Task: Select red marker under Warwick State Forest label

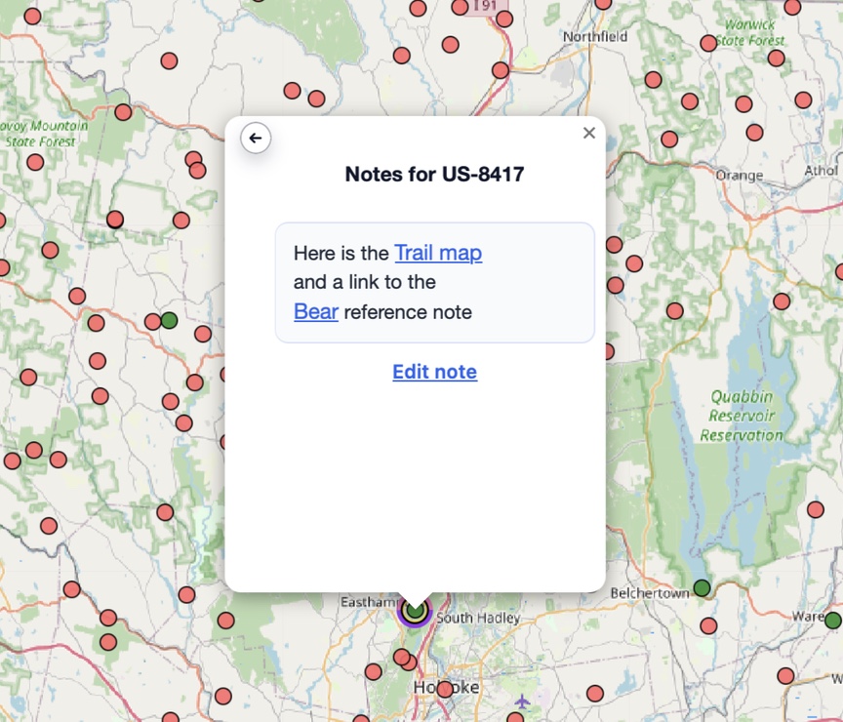Action: click(776, 58)
